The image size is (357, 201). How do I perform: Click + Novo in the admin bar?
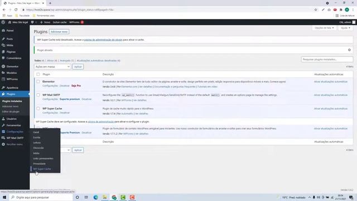(45, 22)
